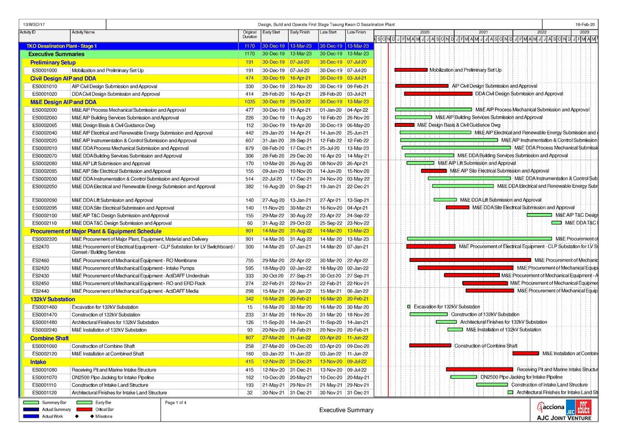The image size is (630, 446).
Task: Click the red Mobilization and Preliminary Set Up bar
Action: (x=411, y=70)
